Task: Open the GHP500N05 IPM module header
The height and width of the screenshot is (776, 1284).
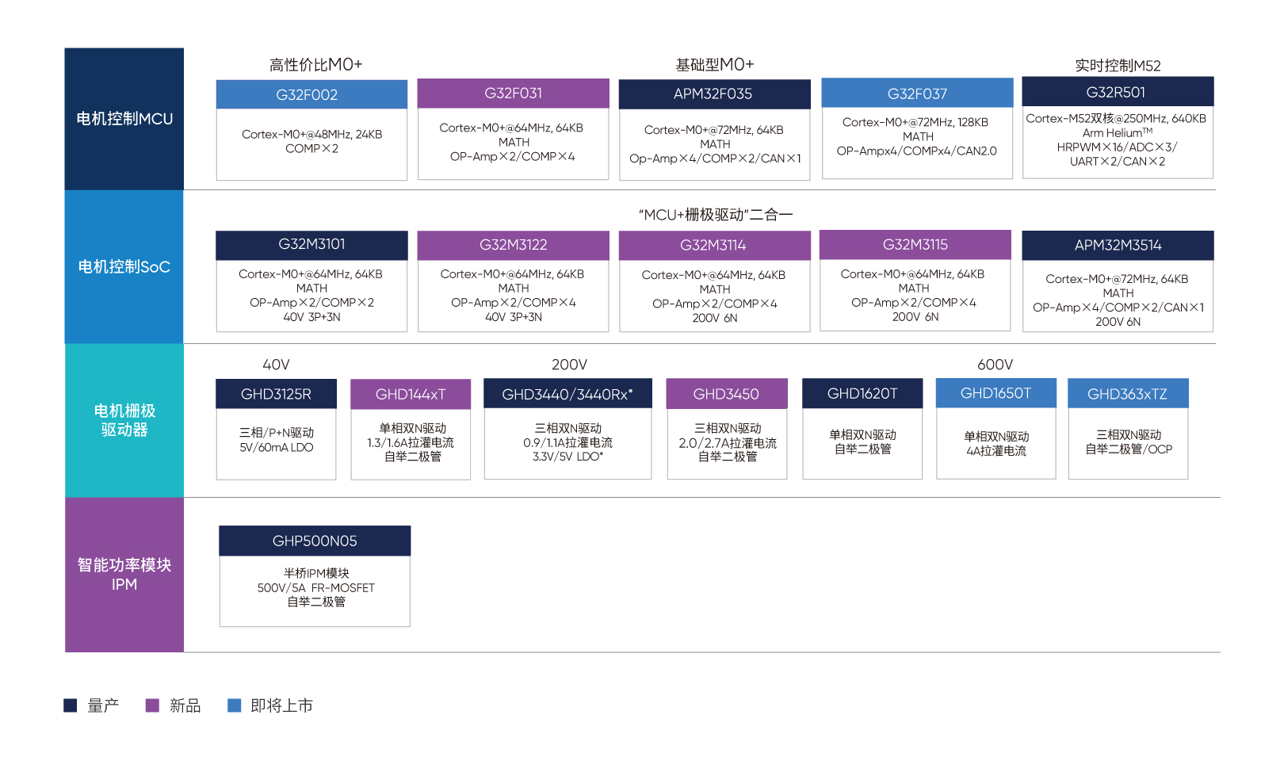Action: pyautogui.click(x=315, y=541)
